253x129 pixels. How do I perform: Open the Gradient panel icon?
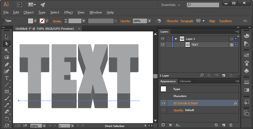[x=247, y=90]
